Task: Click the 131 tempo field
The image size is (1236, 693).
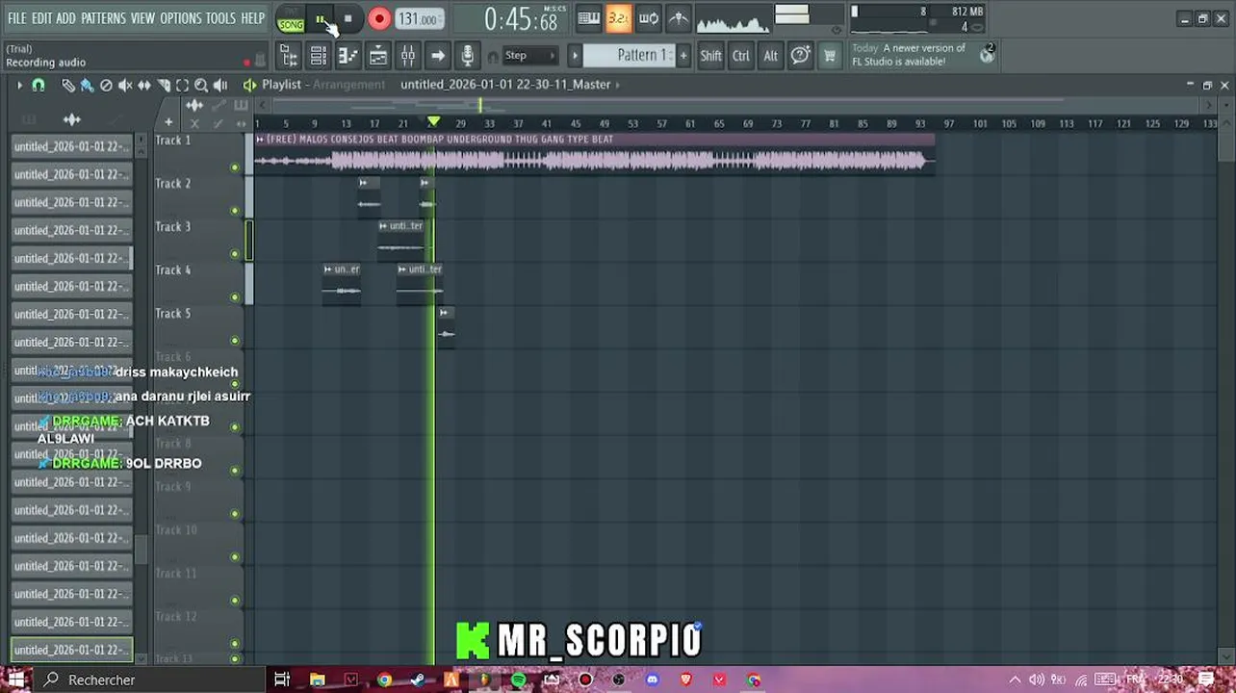Action: click(x=420, y=19)
